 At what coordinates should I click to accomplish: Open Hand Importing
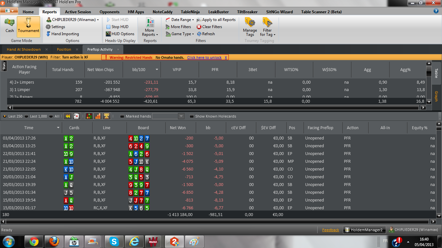62,34
